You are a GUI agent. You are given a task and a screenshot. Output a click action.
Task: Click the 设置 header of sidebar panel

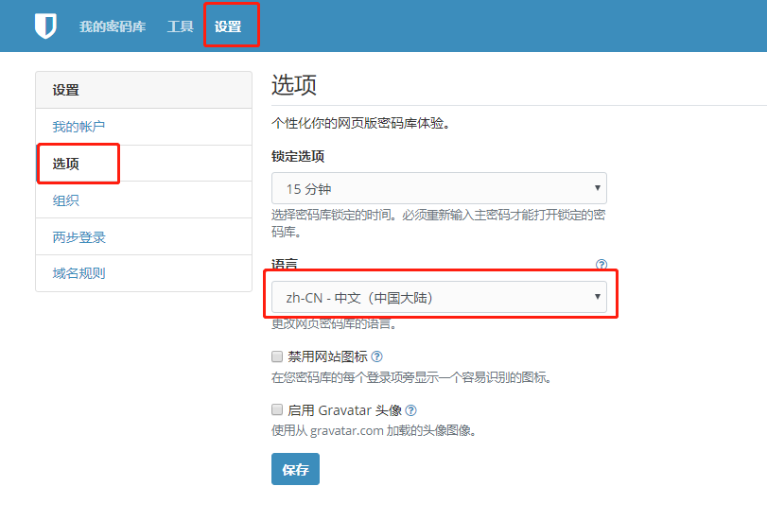coord(66,91)
